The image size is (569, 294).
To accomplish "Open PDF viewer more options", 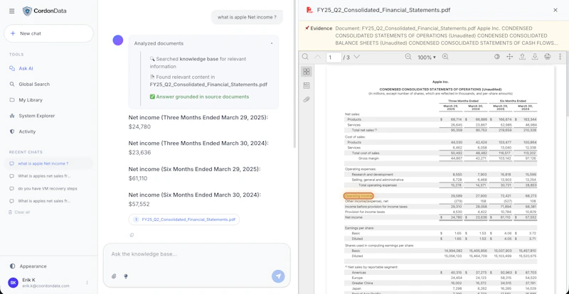I will point(560,57).
